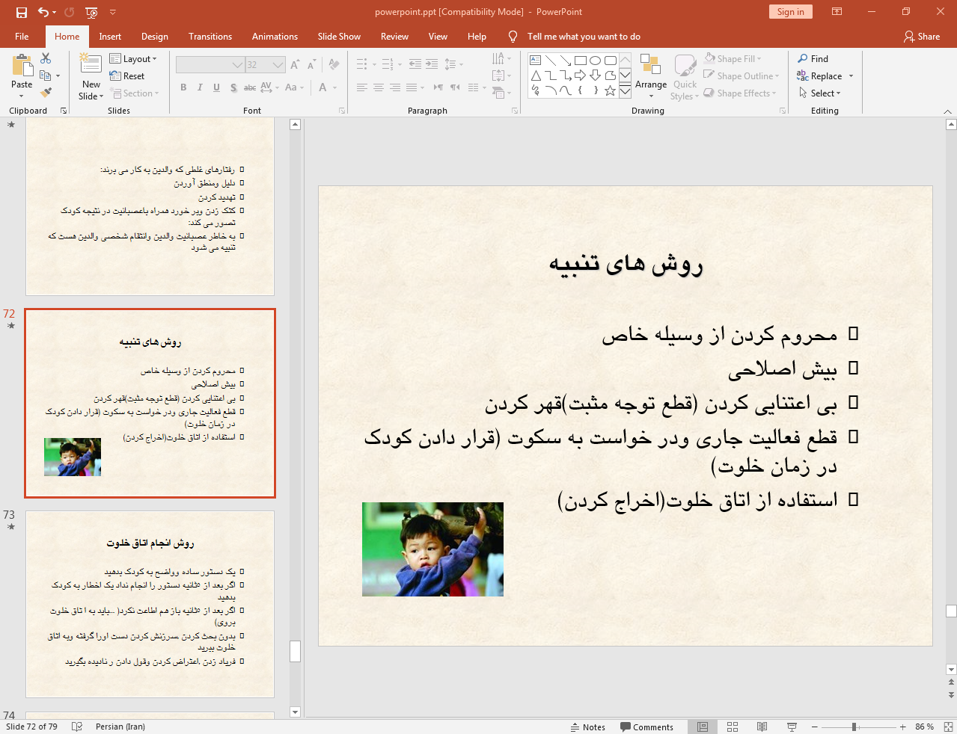Reset the slide layout
This screenshot has width=957, height=734.
coord(127,76)
